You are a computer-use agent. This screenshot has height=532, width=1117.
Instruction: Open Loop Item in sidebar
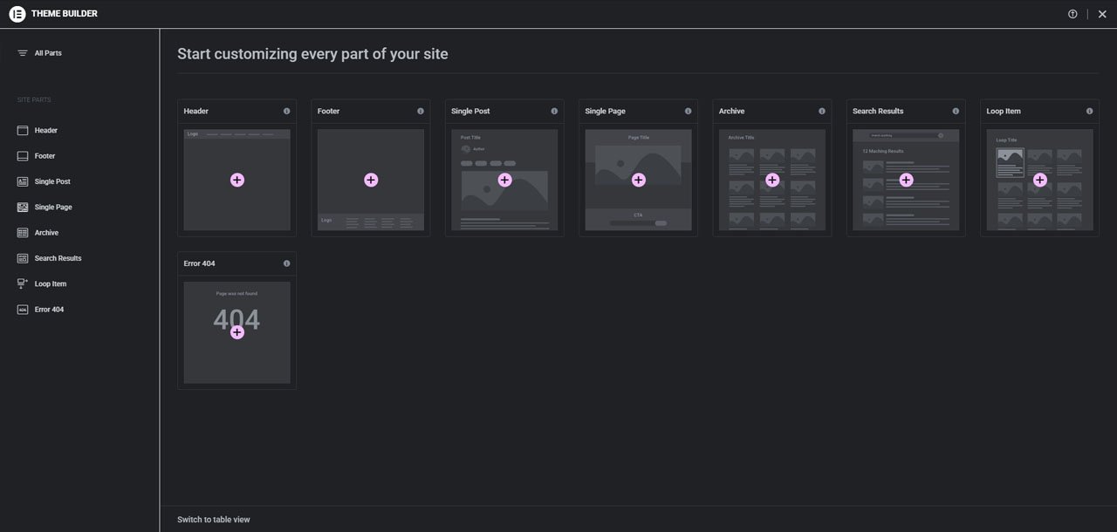[x=50, y=284]
